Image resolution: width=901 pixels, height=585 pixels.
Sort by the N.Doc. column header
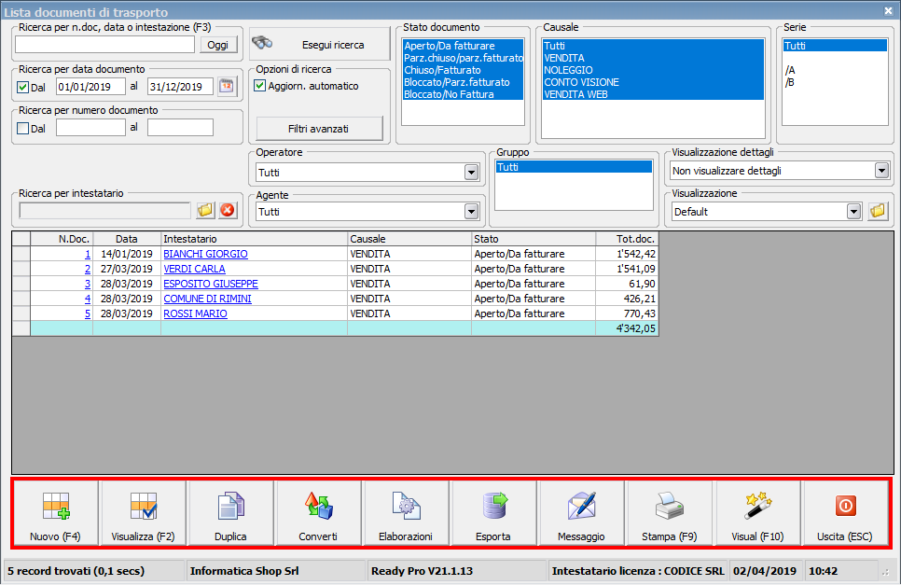(62, 239)
